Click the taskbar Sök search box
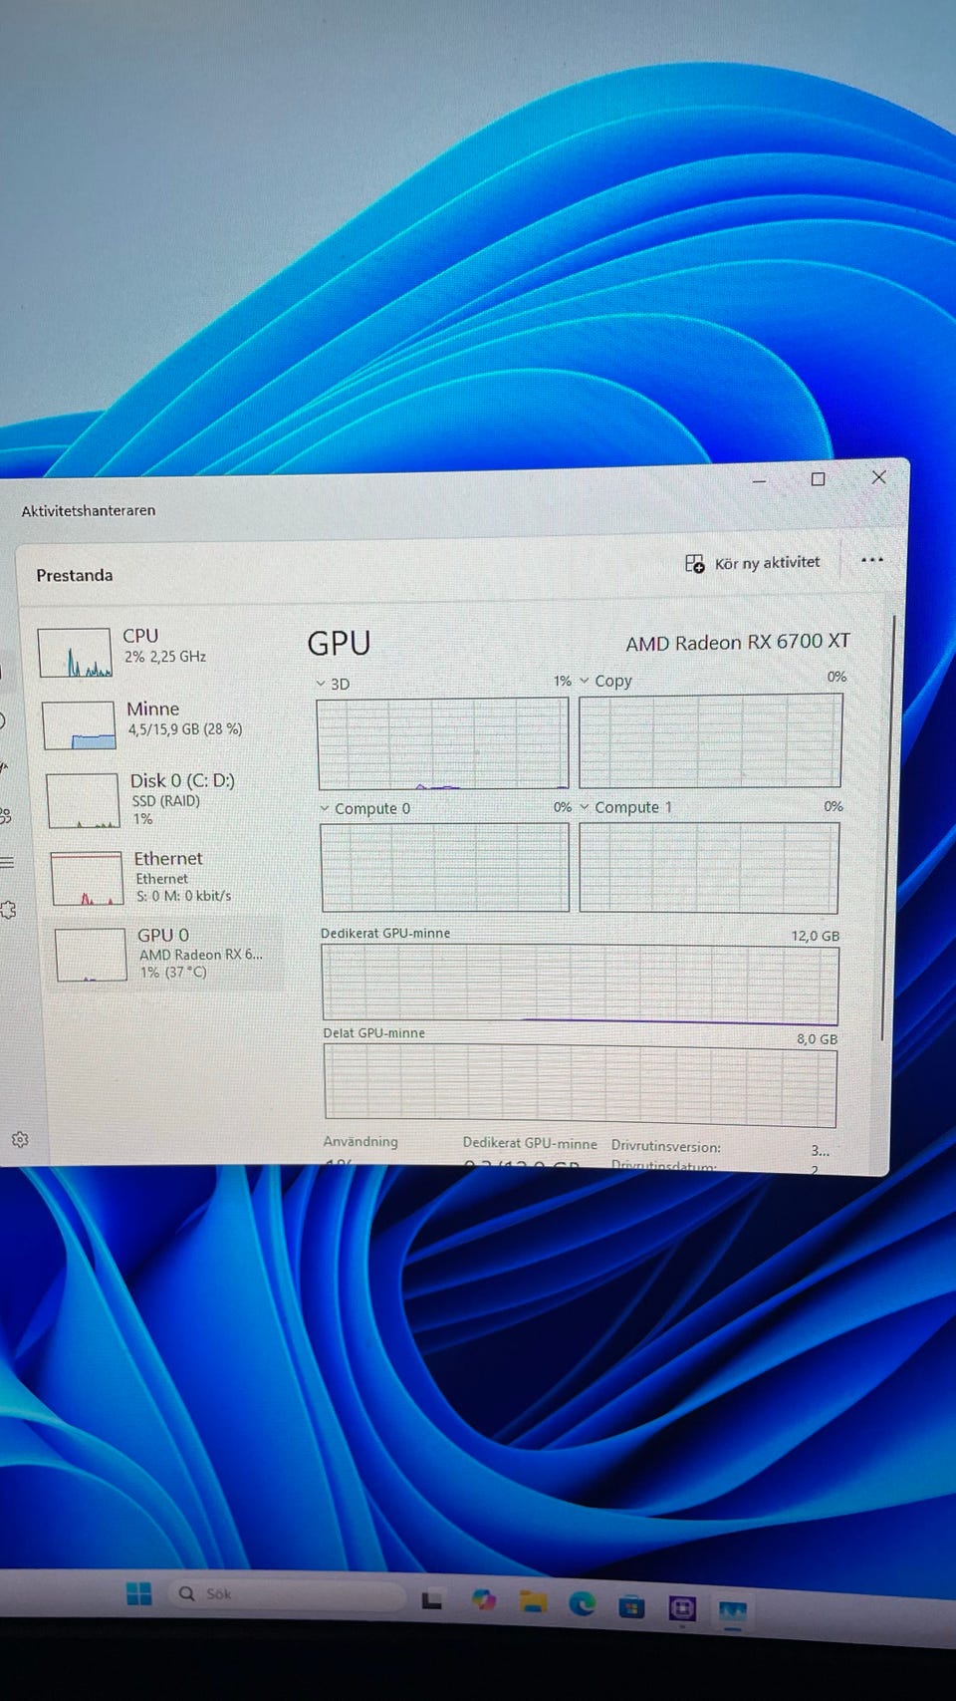Image resolution: width=956 pixels, height=1701 pixels. [x=288, y=1593]
